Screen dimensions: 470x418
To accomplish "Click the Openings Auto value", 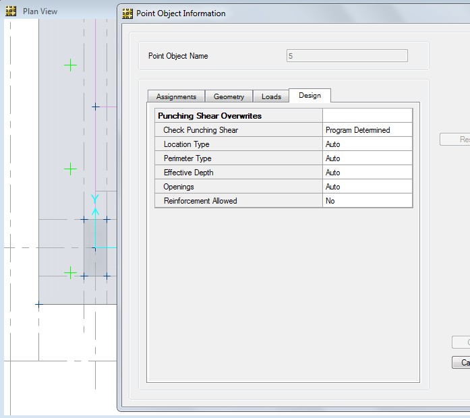I will 368,186.
